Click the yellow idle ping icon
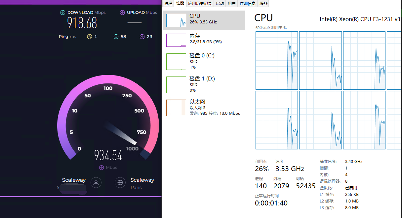Viewport: 402px width, 218px height. click(90, 37)
